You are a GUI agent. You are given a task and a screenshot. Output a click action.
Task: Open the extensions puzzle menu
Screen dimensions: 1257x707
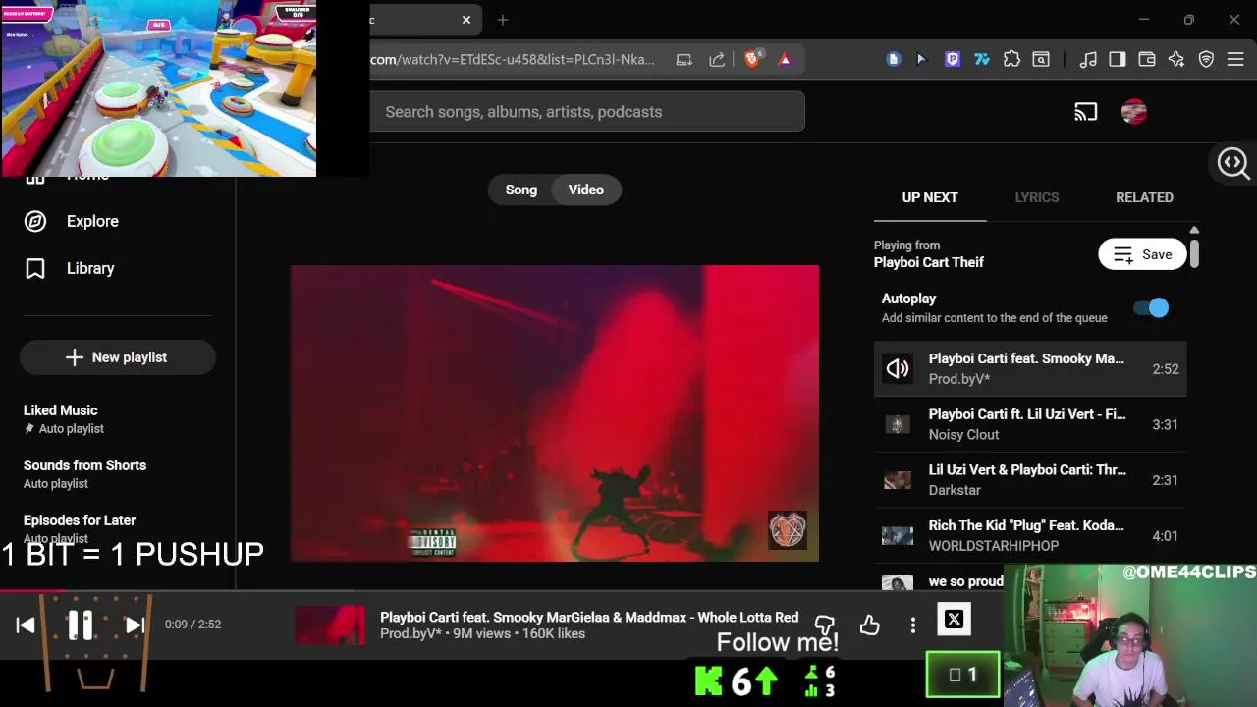(1011, 59)
